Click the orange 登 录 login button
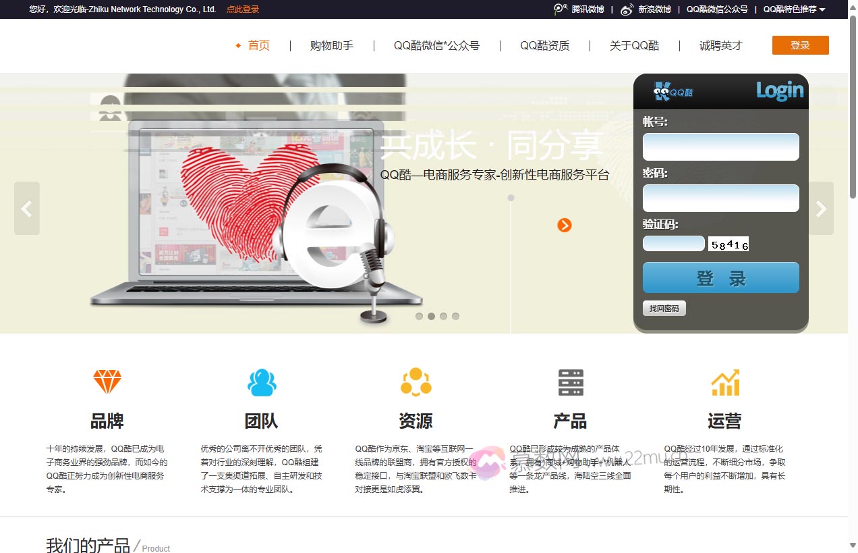 click(x=801, y=45)
